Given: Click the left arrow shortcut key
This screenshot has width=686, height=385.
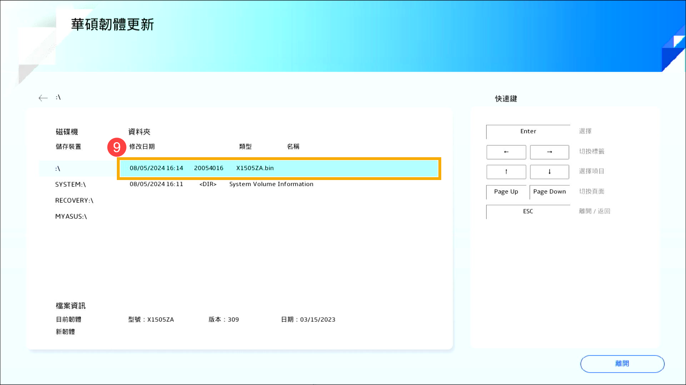Looking at the screenshot, I should 506,152.
